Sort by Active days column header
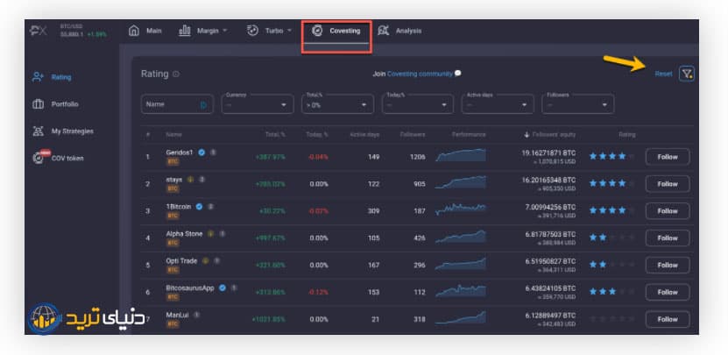The image size is (728, 355). click(x=364, y=134)
